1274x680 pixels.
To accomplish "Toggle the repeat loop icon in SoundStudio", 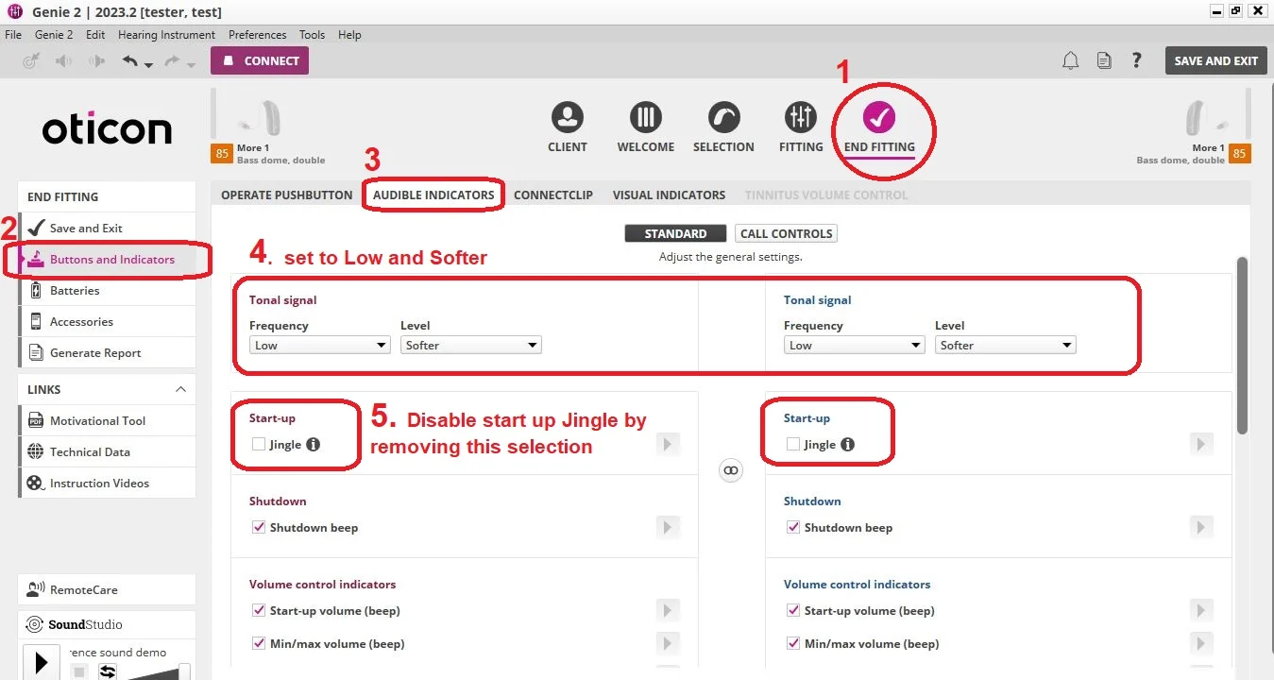I will pyautogui.click(x=108, y=671).
